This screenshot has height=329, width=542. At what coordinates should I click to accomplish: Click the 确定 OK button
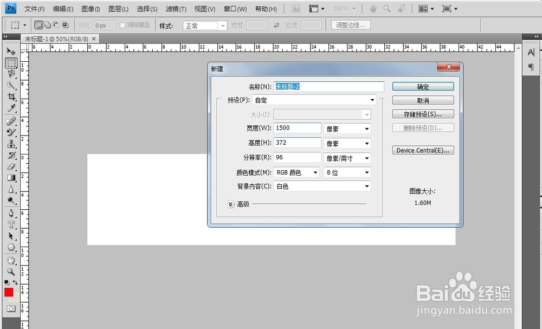423,87
